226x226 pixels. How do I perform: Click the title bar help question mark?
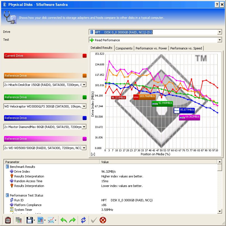pos(217,4)
